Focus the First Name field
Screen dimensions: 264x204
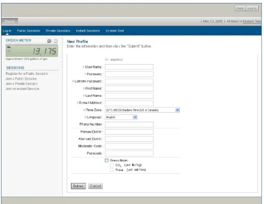pos(129,89)
